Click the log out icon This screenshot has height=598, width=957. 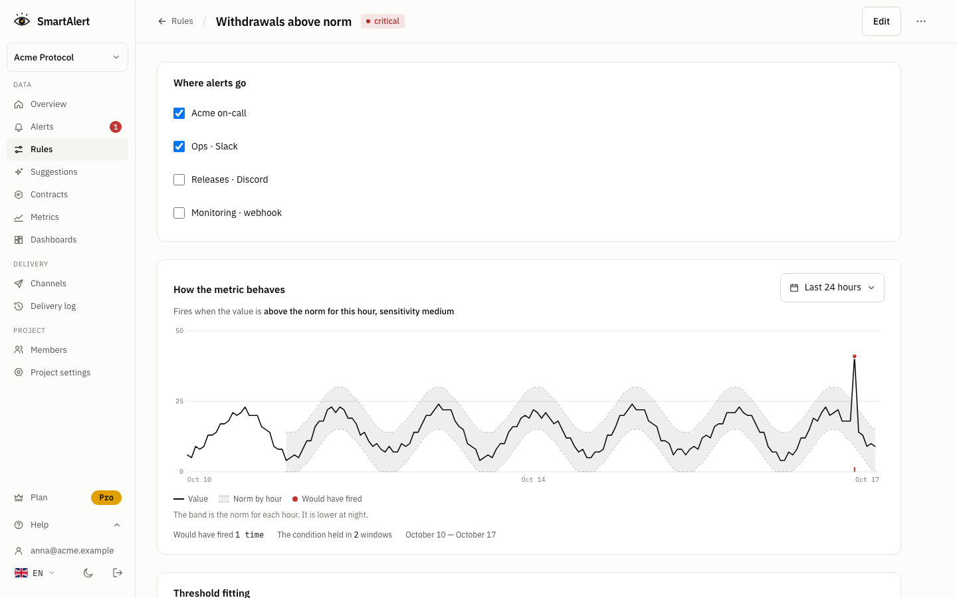pos(118,573)
